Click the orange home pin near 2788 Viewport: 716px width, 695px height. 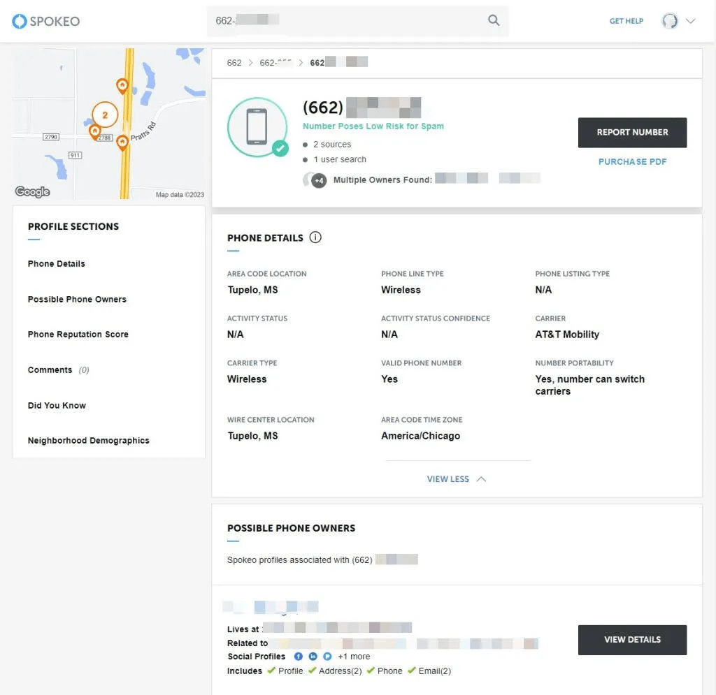click(94, 132)
